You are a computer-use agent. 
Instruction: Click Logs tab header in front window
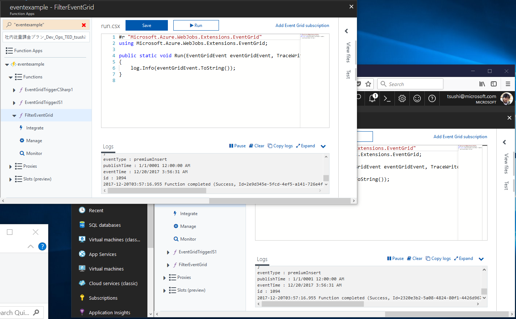point(108,147)
